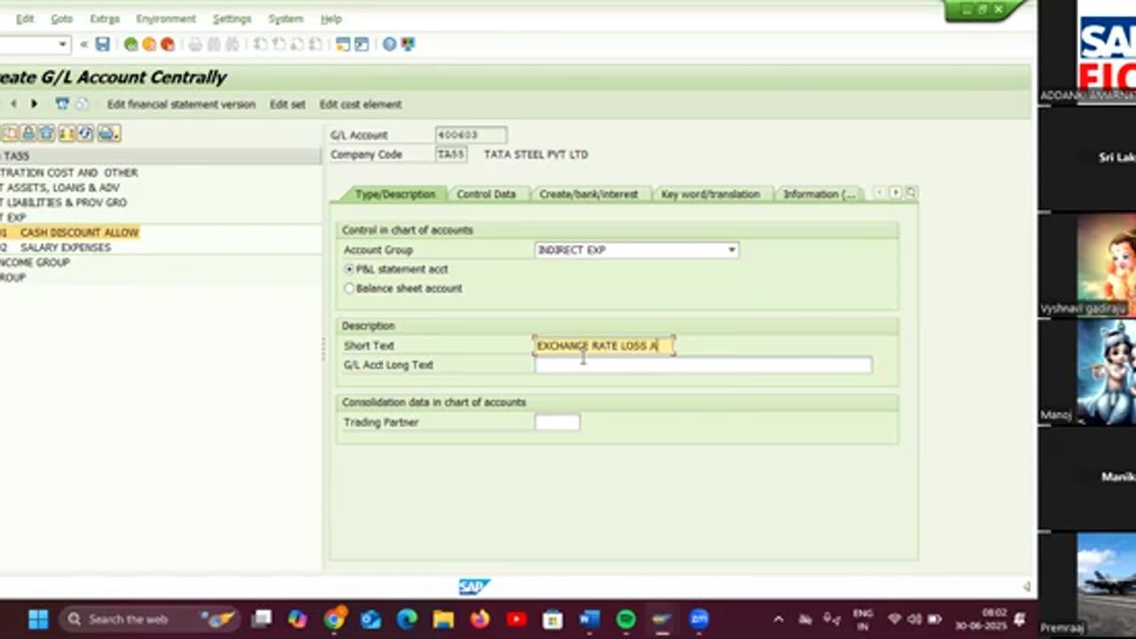Select CASH DISCOUNT ALLOW in the tree
1136x639 pixels.
click(79, 233)
